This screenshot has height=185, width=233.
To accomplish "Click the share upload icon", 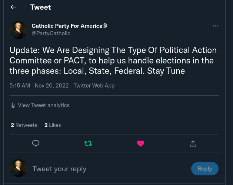I will [x=193, y=143].
